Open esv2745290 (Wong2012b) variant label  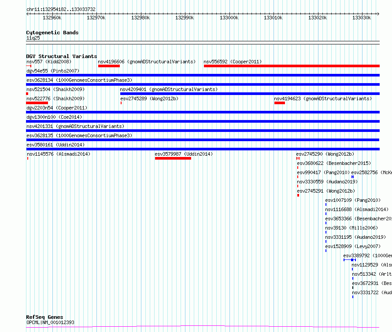325,154
